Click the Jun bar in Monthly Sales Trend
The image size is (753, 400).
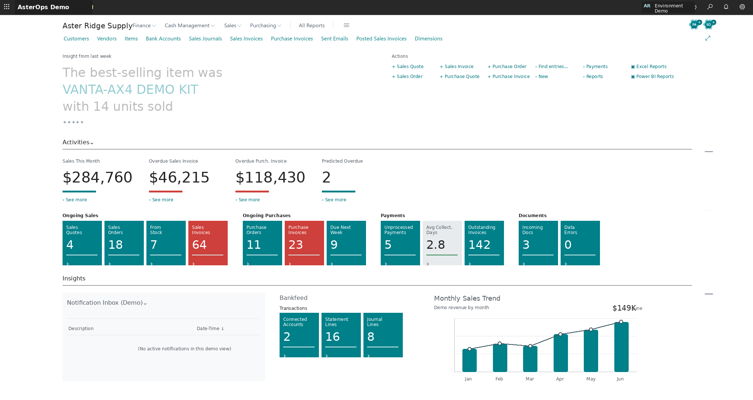click(x=621, y=347)
